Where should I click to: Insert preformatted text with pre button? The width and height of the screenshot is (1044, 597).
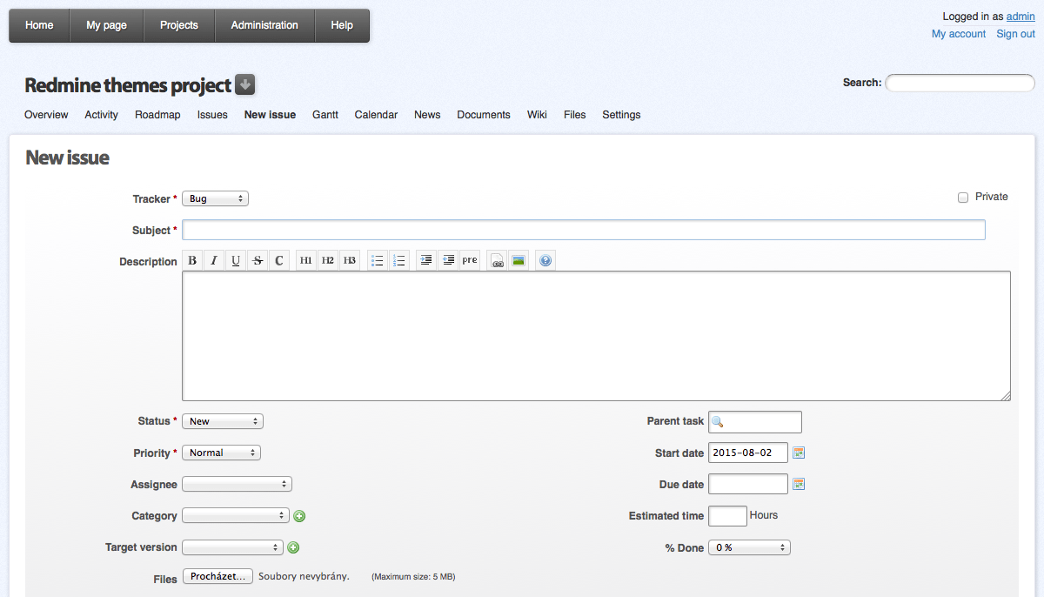[470, 260]
